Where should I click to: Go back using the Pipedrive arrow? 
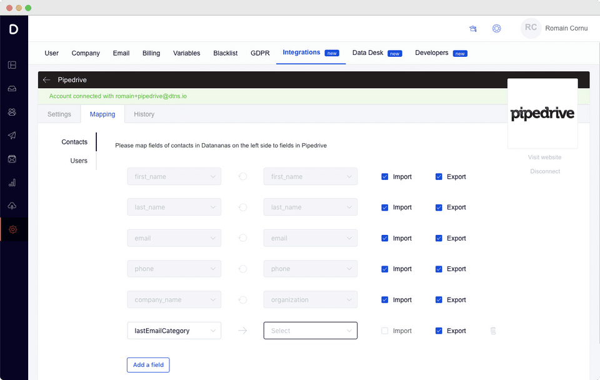point(47,79)
